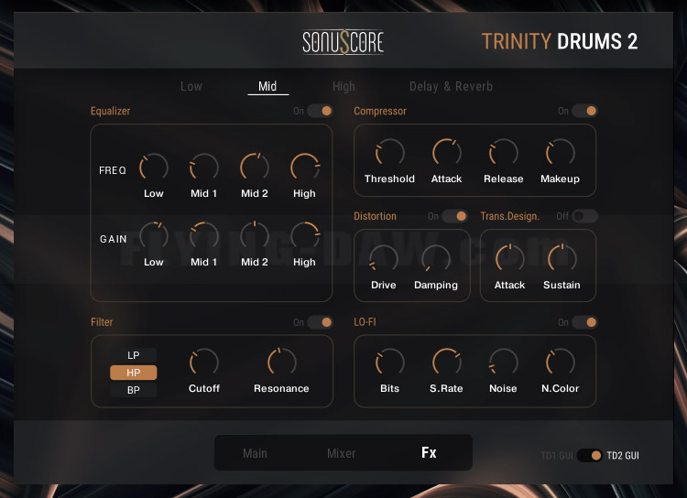The image size is (687, 498).
Task: Switch to the Mid tab
Action: coord(267,86)
